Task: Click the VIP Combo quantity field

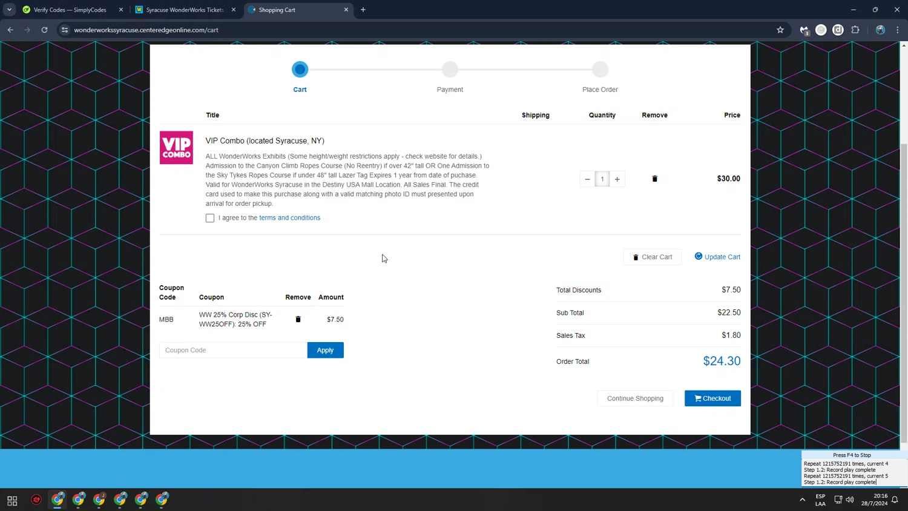Action: [x=602, y=179]
